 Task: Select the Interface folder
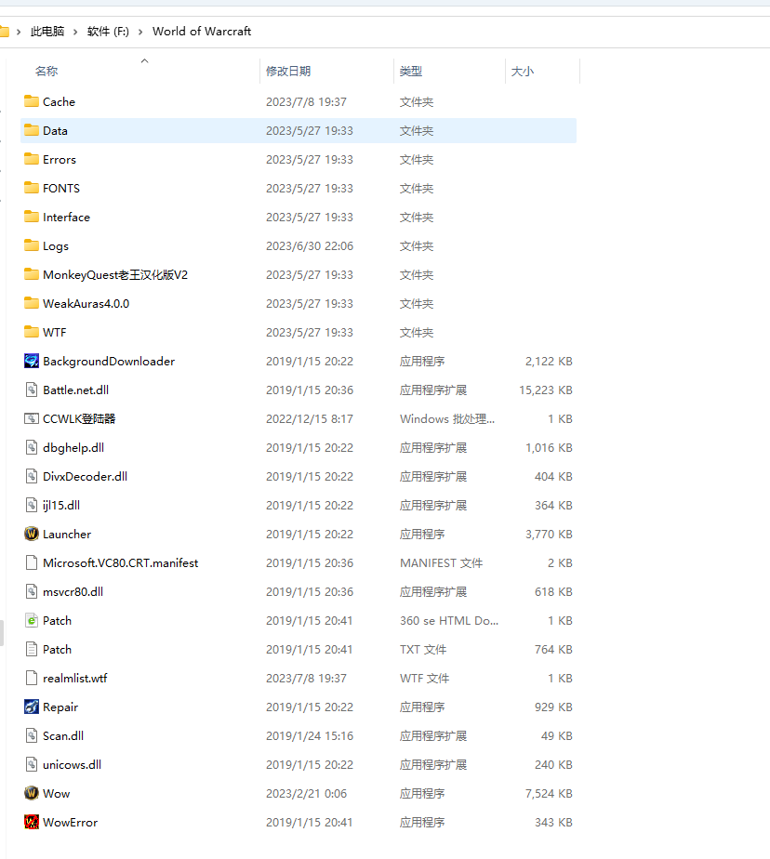click(66, 217)
